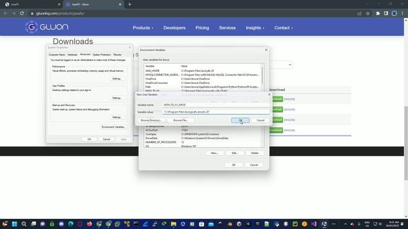Switch to Remote tab in System Properties
Image resolution: width=408 pixels, height=229 pixels.
[x=117, y=55]
